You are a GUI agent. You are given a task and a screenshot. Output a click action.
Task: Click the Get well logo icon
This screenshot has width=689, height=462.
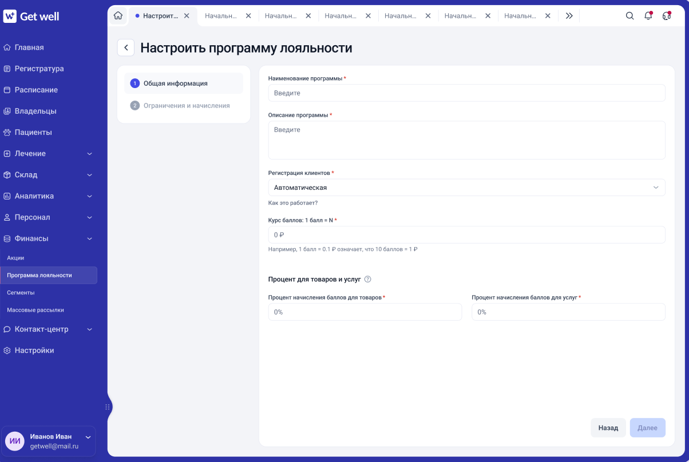coord(10,17)
